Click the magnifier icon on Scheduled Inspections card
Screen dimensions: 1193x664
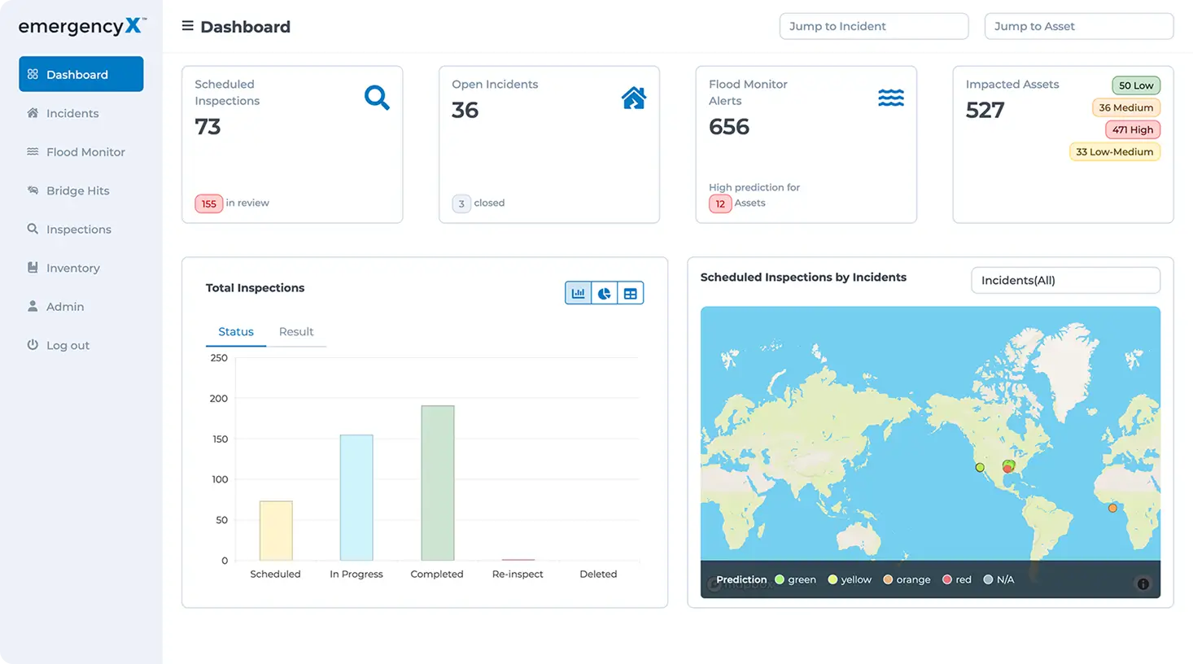377,97
